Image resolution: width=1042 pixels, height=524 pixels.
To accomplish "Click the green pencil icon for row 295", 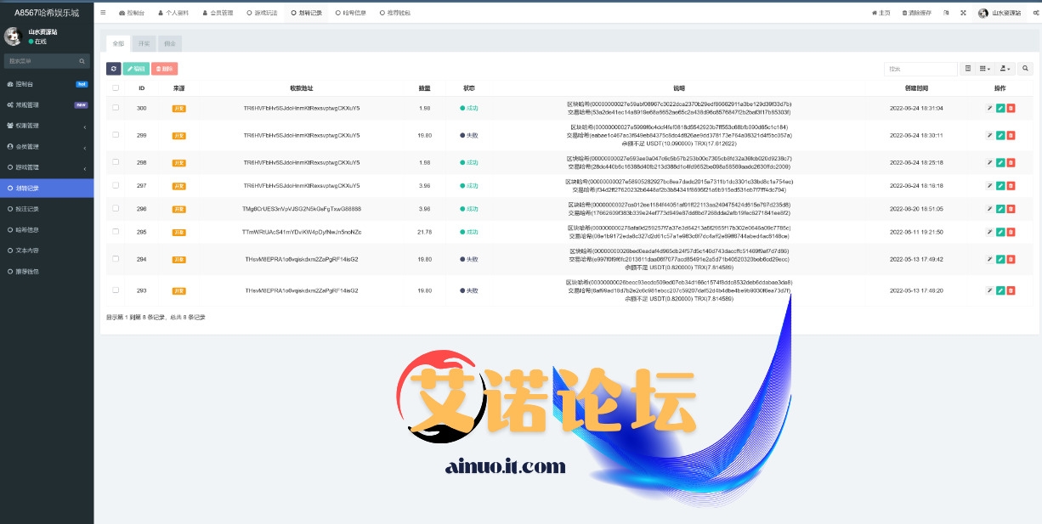I will click(x=1000, y=232).
